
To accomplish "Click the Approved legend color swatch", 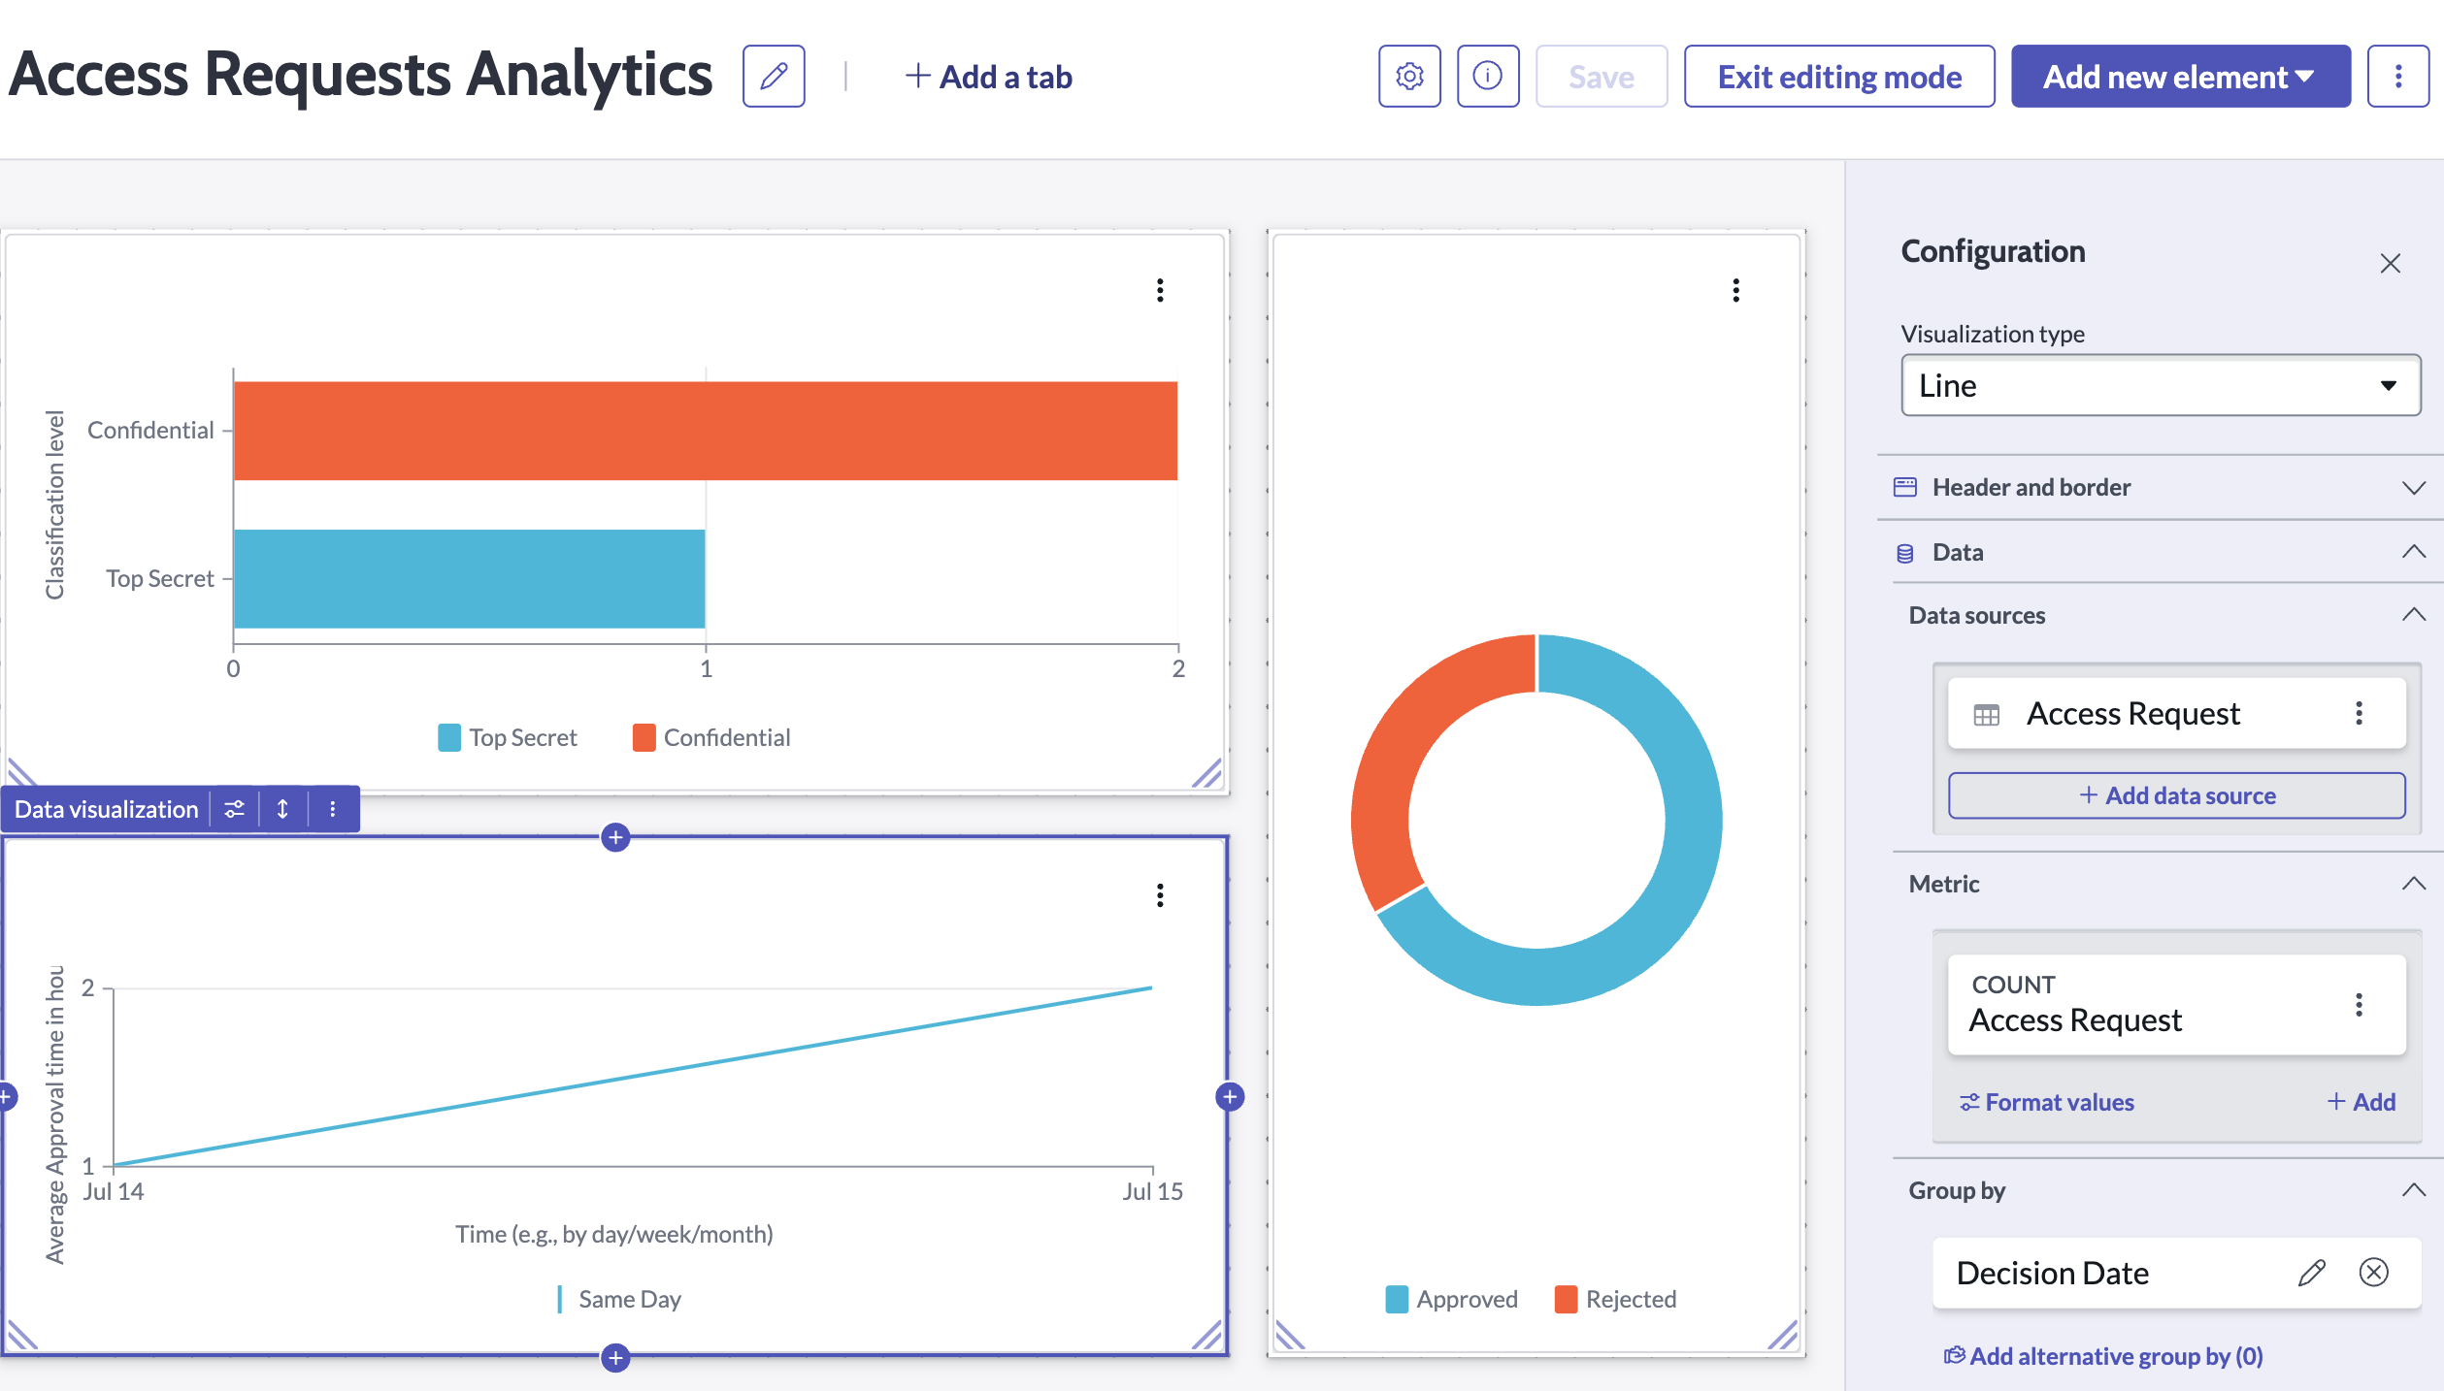I will [x=1396, y=1299].
